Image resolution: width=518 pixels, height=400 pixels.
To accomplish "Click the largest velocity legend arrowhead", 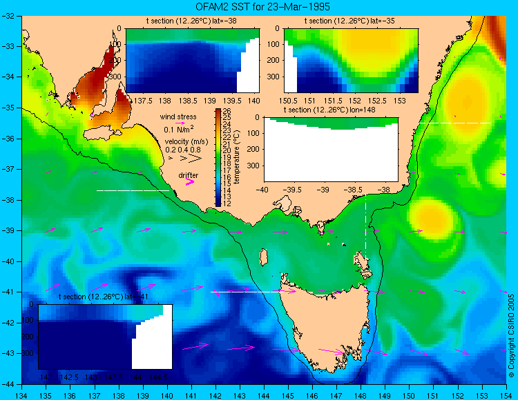I will point(195,159).
